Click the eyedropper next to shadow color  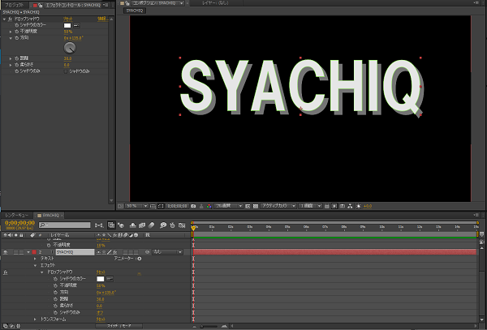coord(76,24)
